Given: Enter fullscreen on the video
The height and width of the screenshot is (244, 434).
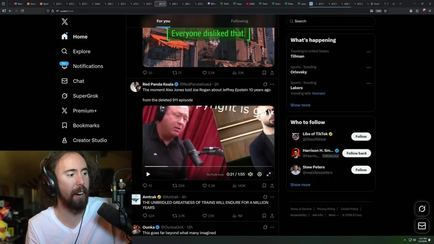Looking at the screenshot, I should [x=269, y=174].
